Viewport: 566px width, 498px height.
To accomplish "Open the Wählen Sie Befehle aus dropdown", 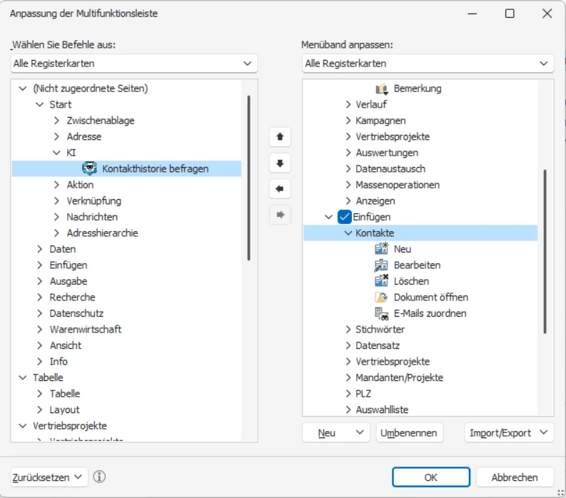I will pos(134,63).
